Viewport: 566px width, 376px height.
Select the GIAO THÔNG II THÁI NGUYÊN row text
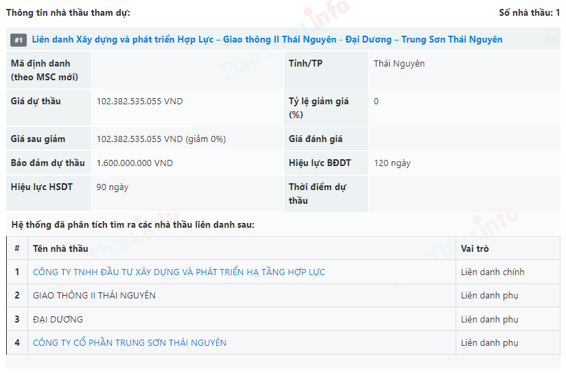(94, 296)
